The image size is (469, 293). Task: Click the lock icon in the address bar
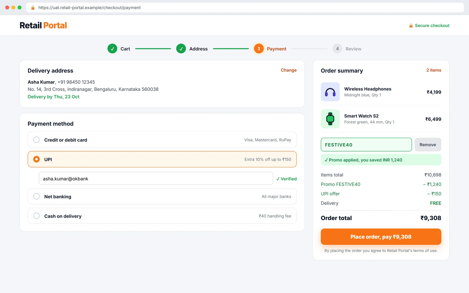click(33, 8)
